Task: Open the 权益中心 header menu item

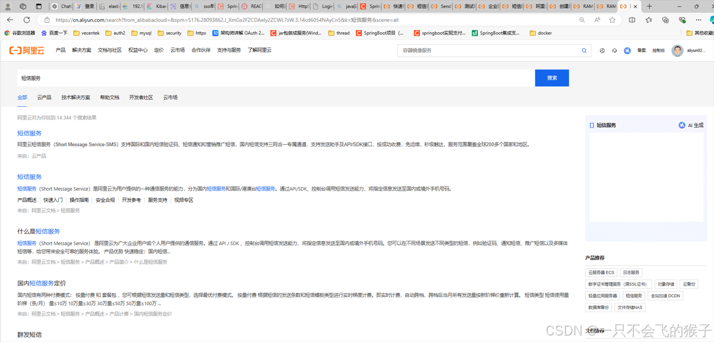Action: pos(138,50)
